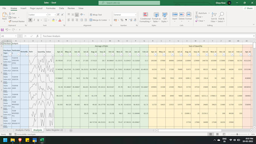Open Windows Start menu
The image size is (256, 144).
pos(5,140)
